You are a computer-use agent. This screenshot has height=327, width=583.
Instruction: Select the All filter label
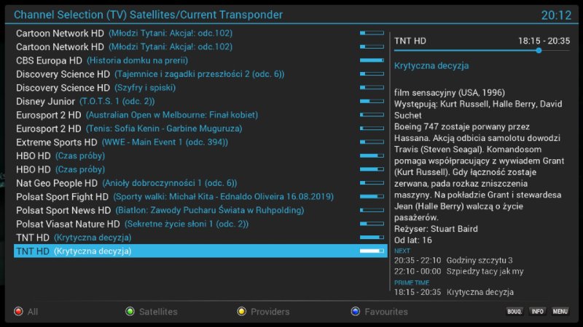33,312
